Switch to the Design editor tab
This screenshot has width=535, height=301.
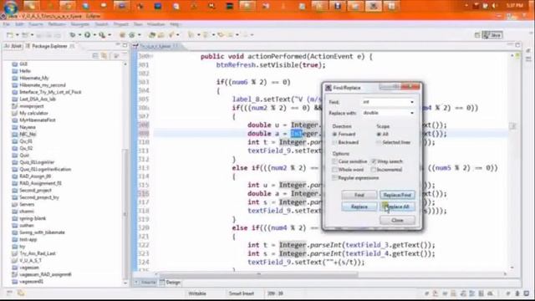(171, 283)
